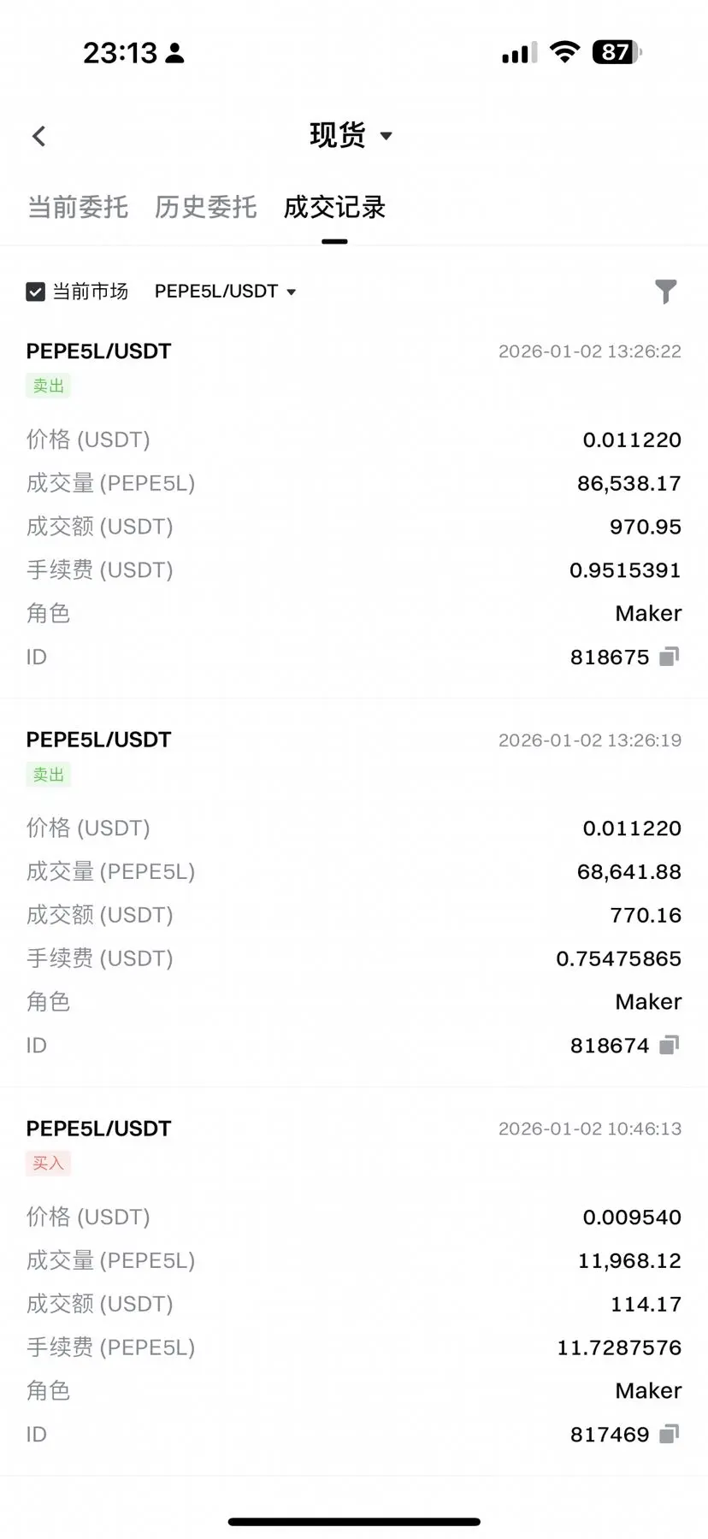The width and height of the screenshot is (708, 1539).
Task: Expand the 现货 account type dropdown
Action: [351, 135]
